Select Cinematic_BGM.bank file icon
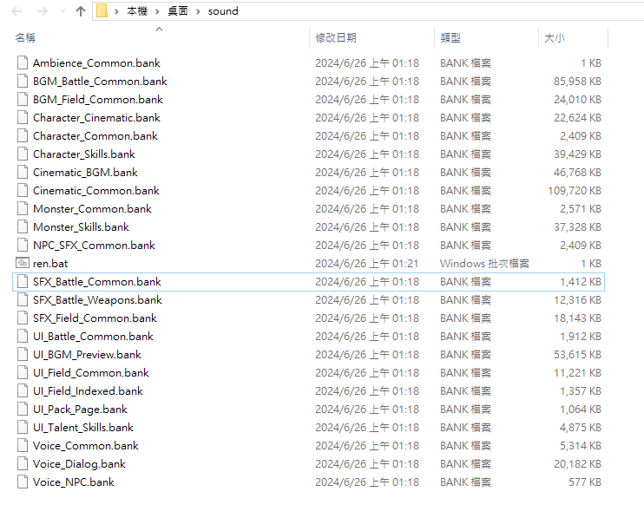 coord(23,172)
